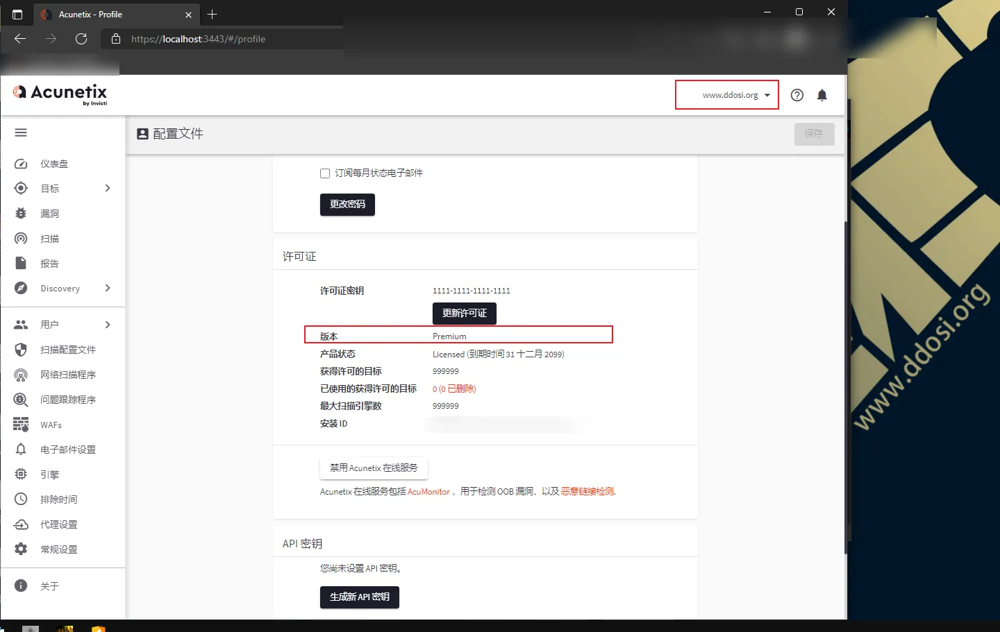The width and height of the screenshot is (1000, 632).
Task: Click the browser address bar URL
Action: click(198, 39)
